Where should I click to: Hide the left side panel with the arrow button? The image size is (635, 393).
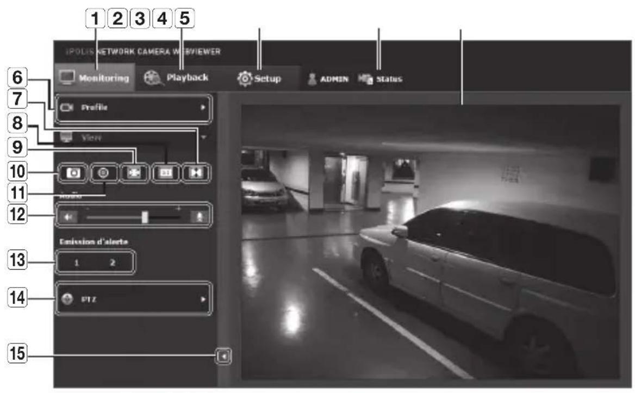223,357
